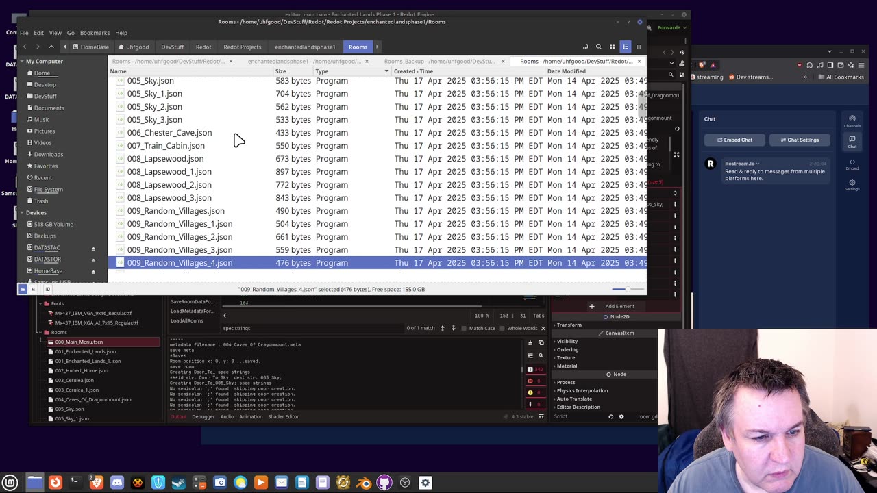Open the Go menu
This screenshot has width=877, height=493.
[71, 33]
